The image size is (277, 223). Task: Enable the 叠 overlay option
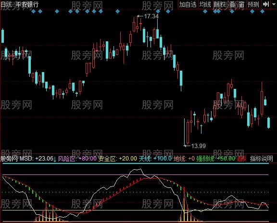coord(232,4)
